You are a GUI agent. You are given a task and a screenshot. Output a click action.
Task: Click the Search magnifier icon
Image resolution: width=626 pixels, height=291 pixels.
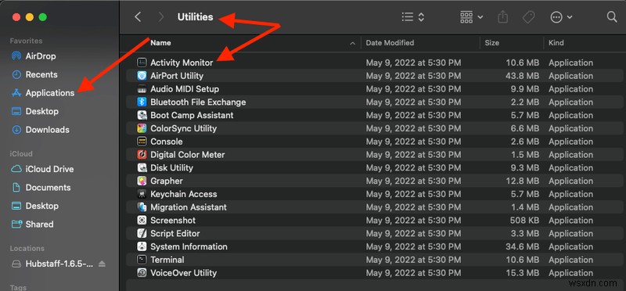[x=612, y=16]
